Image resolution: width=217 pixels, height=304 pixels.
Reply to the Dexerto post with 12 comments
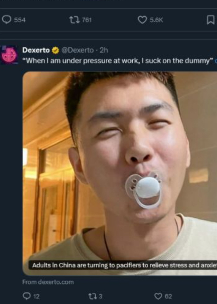click(x=26, y=296)
